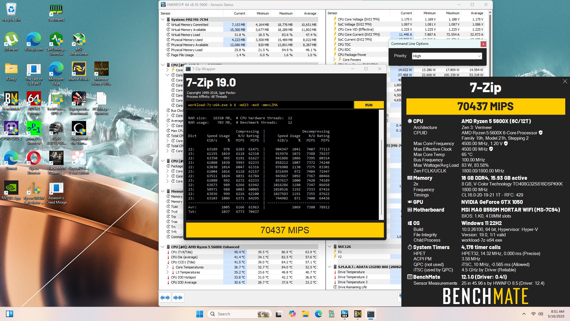Collapse NUC126 sensor group

coord(330,246)
